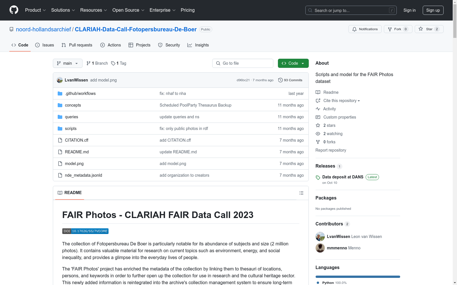Screen dimensions: 457x285
Task: Click the commit history clock icon
Action: tap(280, 80)
